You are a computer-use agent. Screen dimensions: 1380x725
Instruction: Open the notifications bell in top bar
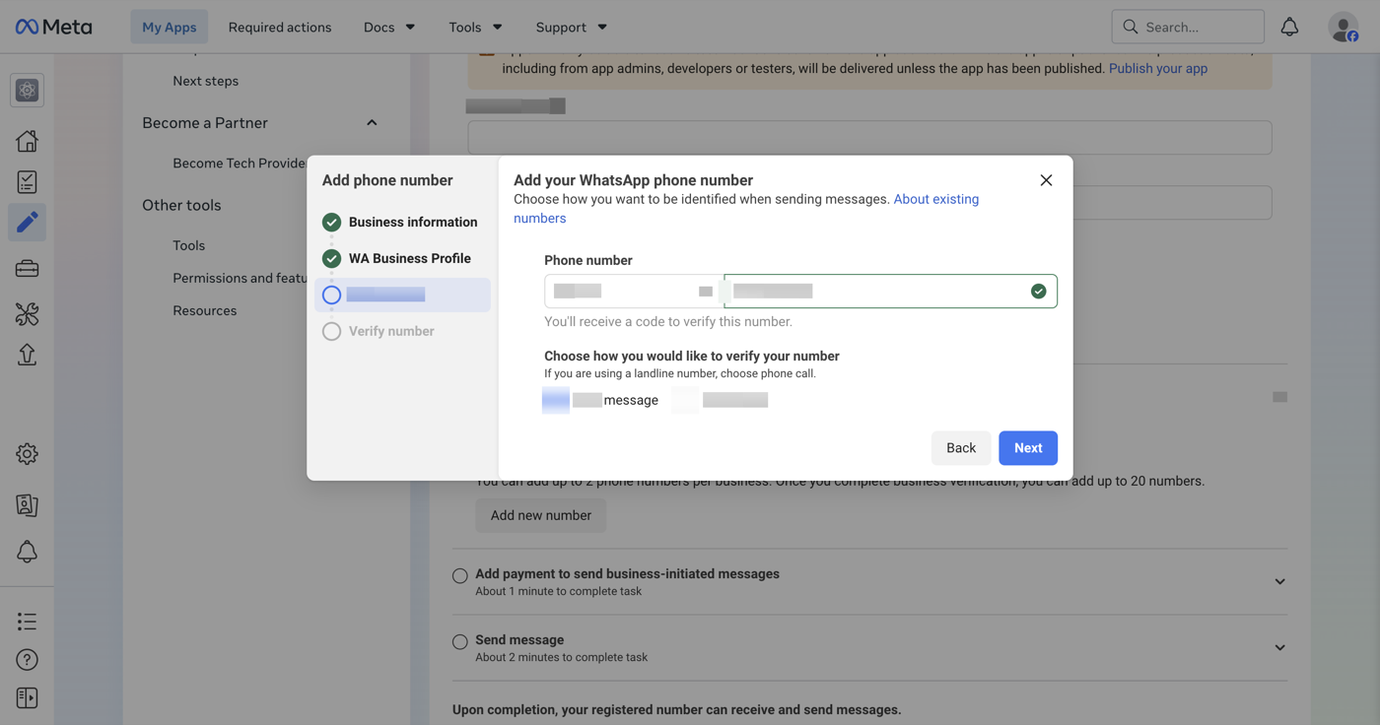click(1289, 27)
